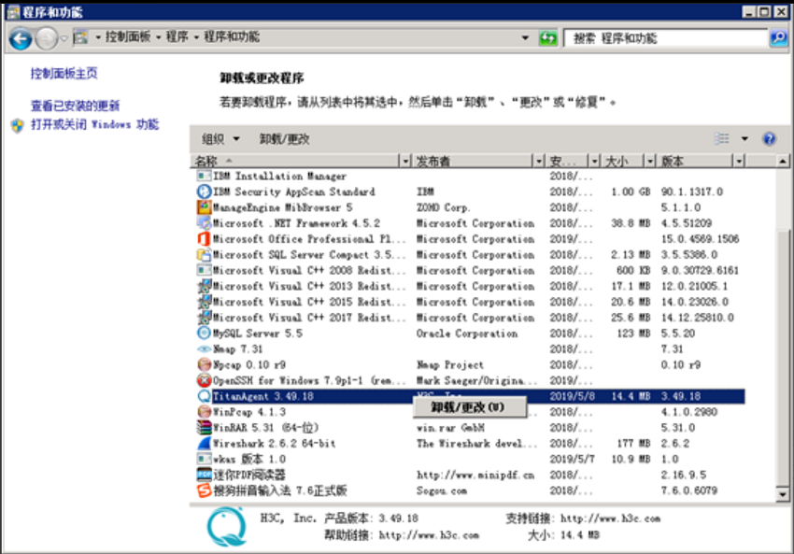Sort by 发布者 column header
Viewport: 794px width, 554px height.
tap(472, 161)
